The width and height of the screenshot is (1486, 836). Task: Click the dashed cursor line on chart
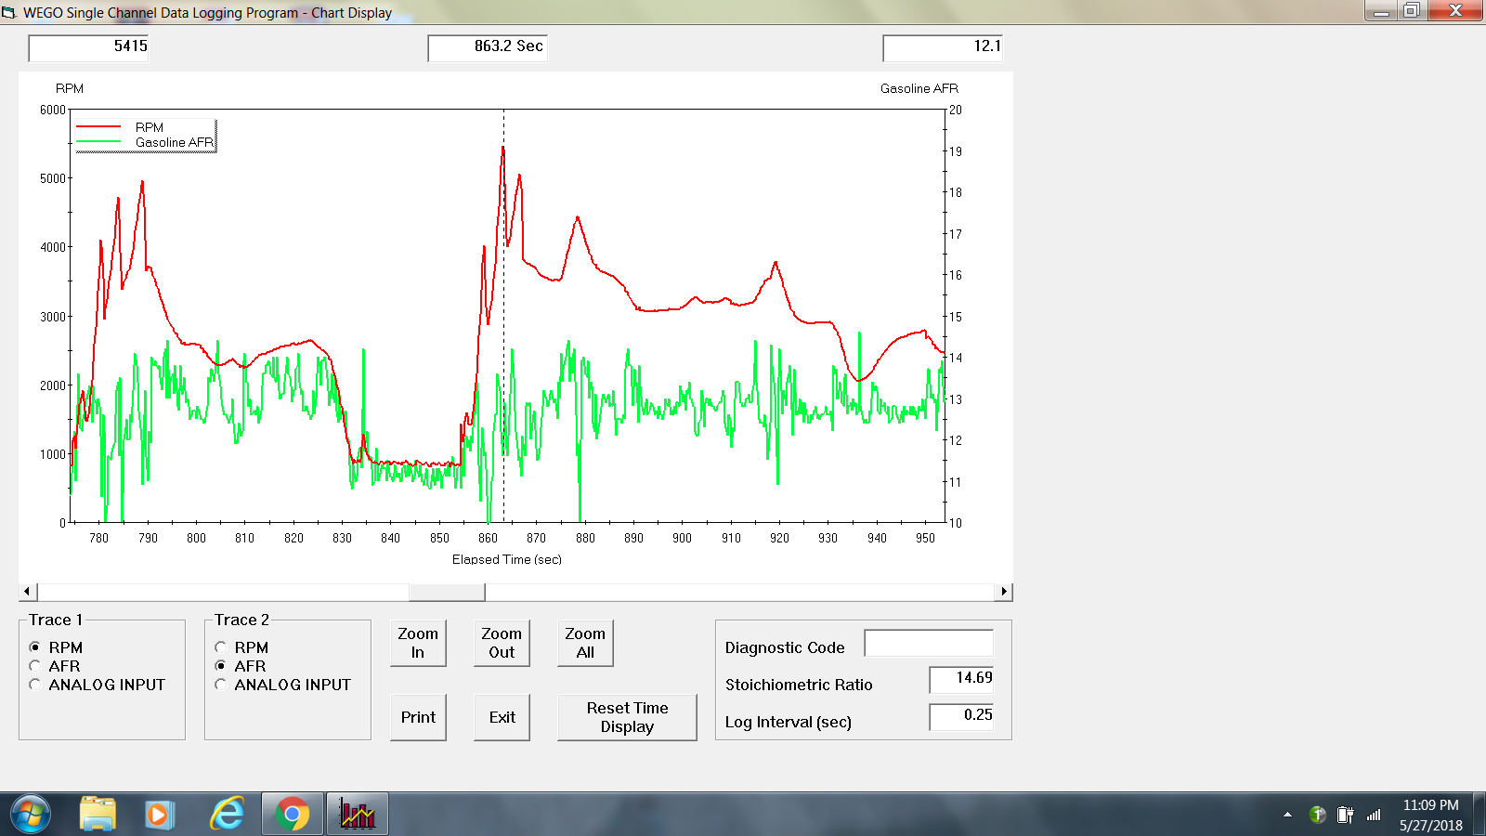[x=503, y=316]
